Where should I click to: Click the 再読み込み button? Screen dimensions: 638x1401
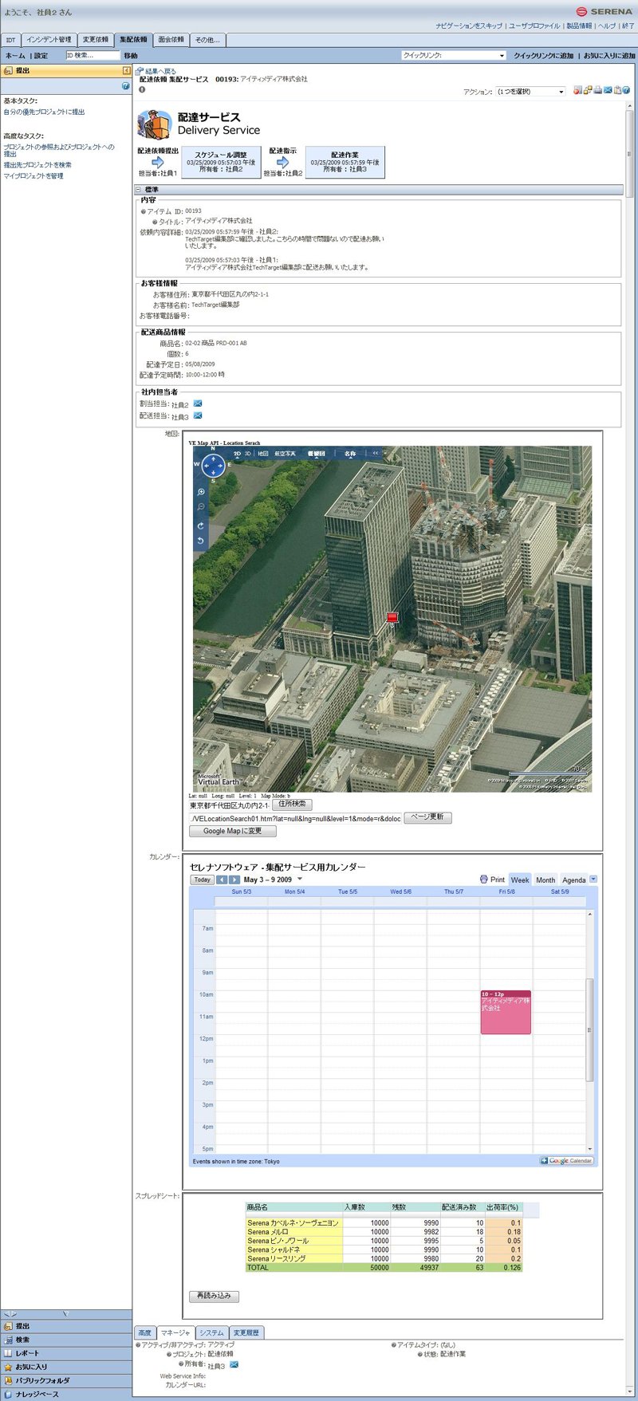(x=214, y=1296)
